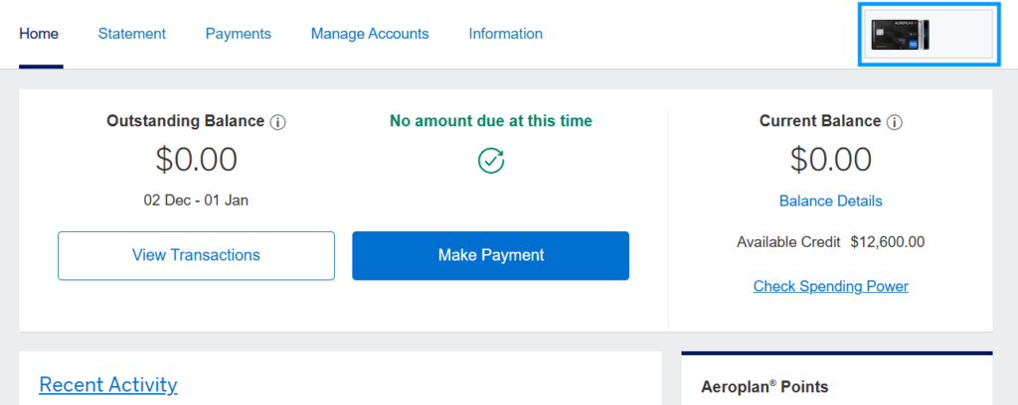Open the Aeroplan card account switcher
Screen dimensions: 1018x405
[x=929, y=35]
